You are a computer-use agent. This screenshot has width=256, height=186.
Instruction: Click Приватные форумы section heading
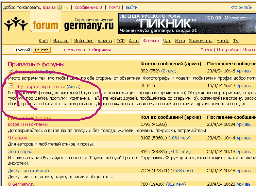(36, 64)
